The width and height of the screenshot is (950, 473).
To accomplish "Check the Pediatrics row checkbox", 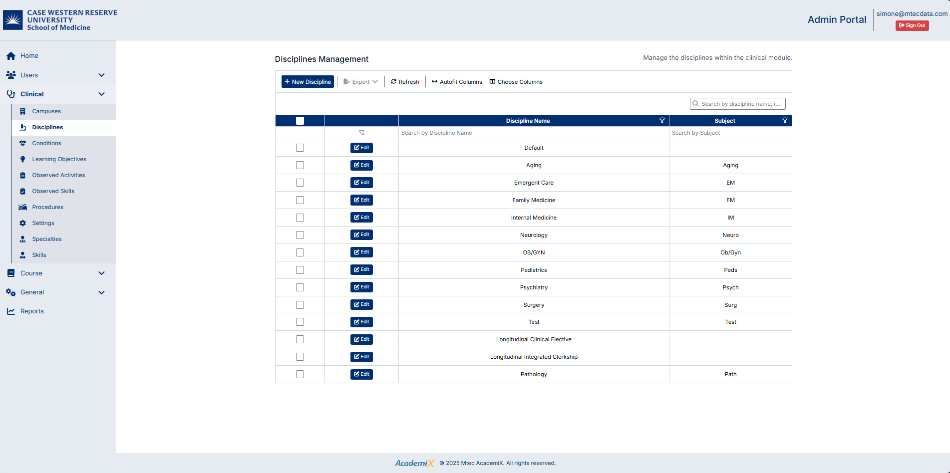I will tap(300, 270).
